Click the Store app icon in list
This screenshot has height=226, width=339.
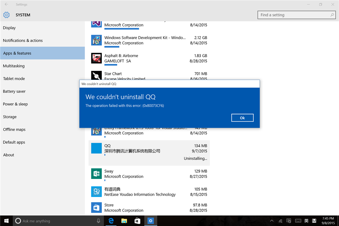point(96,207)
